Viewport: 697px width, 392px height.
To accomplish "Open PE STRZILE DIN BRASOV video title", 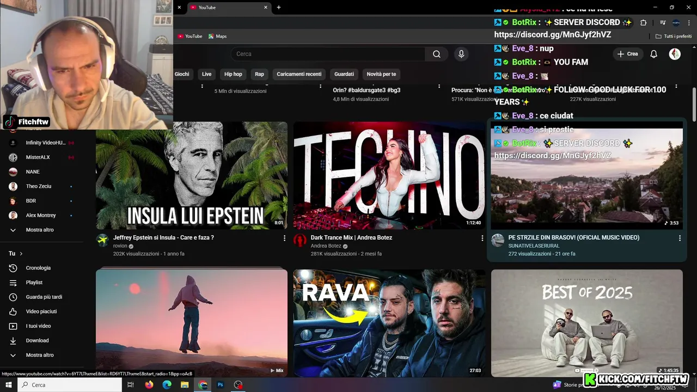I will click(574, 237).
